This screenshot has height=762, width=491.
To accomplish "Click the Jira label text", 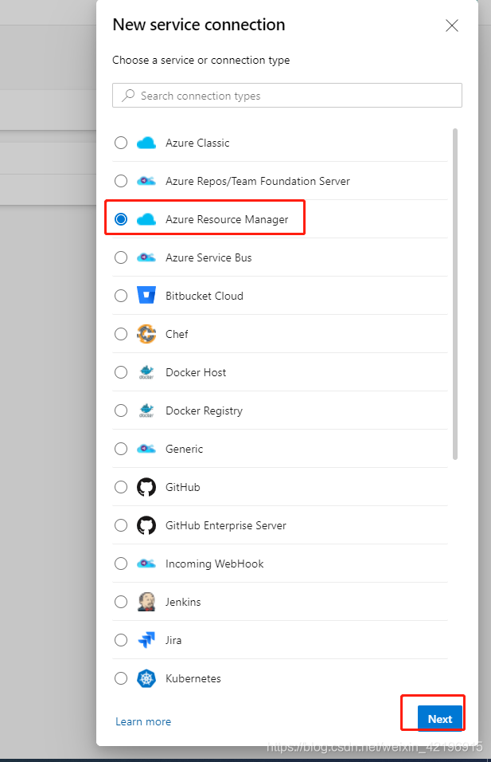I will pyautogui.click(x=173, y=640).
